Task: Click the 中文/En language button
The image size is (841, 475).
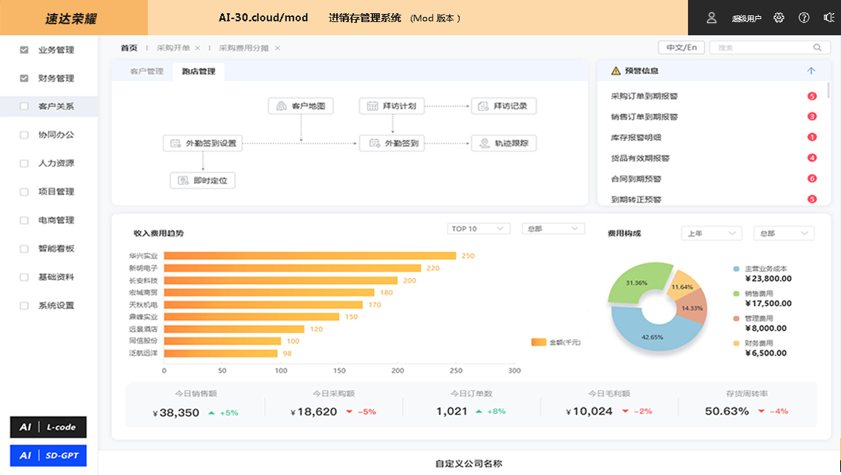Action: [681, 47]
